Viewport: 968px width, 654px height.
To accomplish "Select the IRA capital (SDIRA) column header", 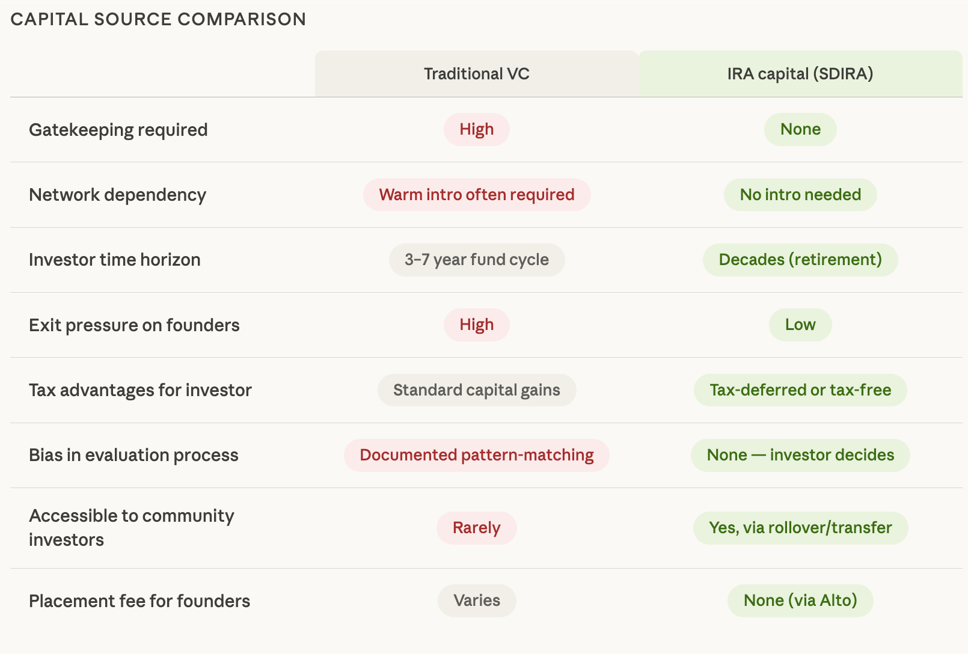I will 800,74.
